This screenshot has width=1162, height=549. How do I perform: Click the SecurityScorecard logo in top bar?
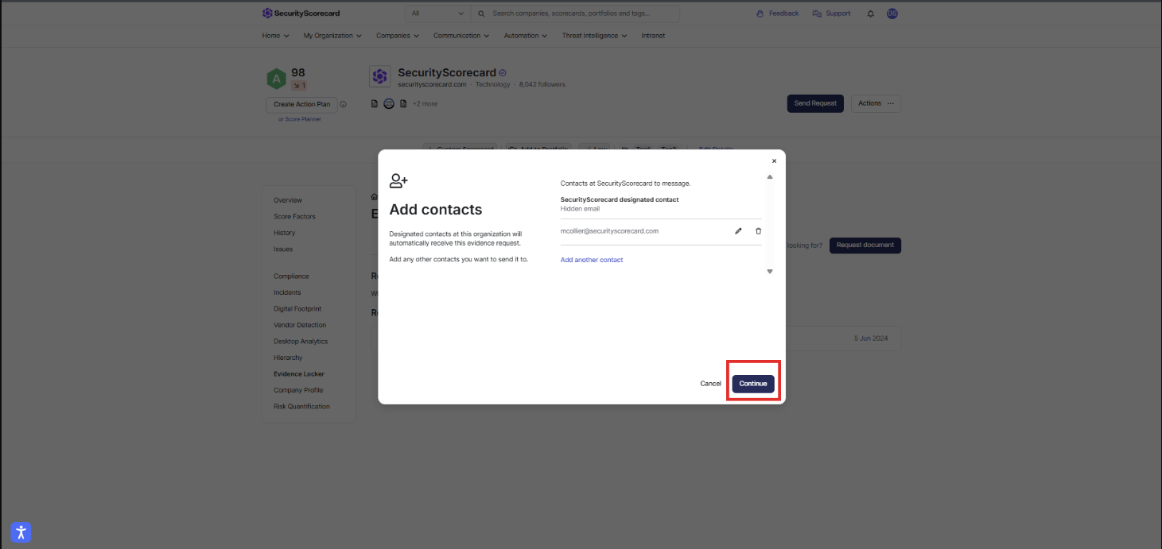pyautogui.click(x=301, y=14)
